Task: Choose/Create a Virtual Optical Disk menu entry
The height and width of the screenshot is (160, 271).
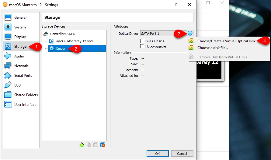Action: tap(228, 41)
